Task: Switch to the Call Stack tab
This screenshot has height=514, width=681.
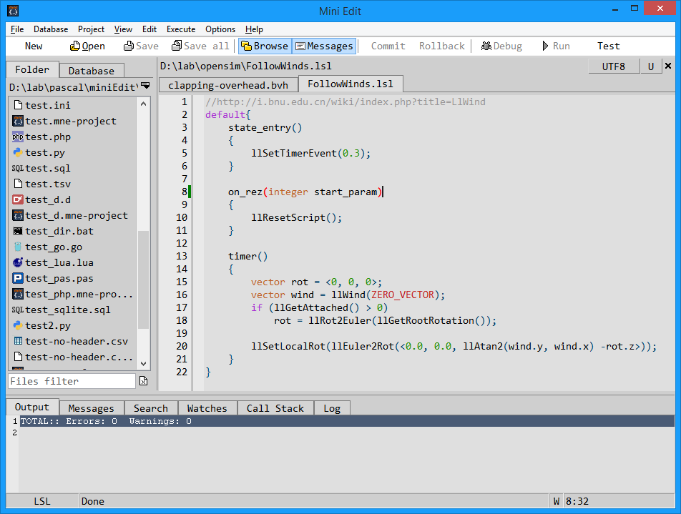Action: [275, 408]
